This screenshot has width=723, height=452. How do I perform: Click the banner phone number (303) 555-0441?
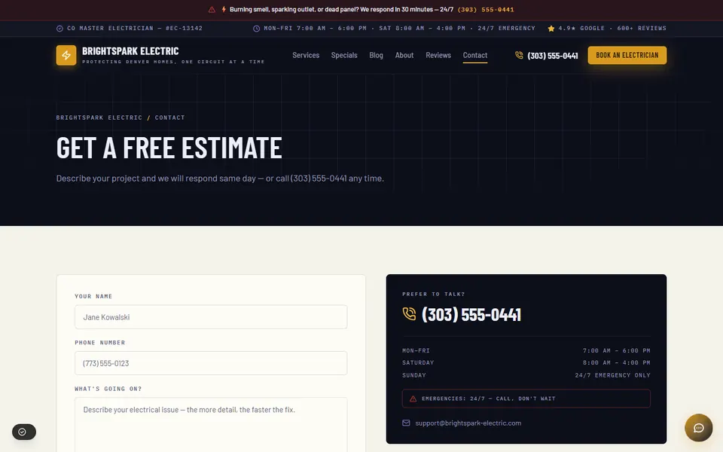point(486,10)
